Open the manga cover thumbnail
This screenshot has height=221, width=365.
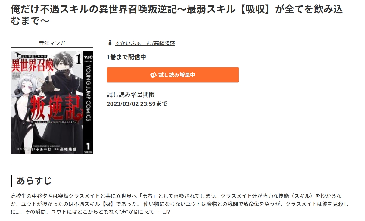[x=52, y=103]
